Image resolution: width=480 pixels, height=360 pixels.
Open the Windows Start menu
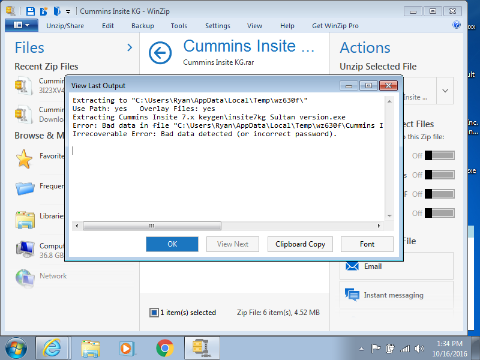pyautogui.click(x=16, y=348)
